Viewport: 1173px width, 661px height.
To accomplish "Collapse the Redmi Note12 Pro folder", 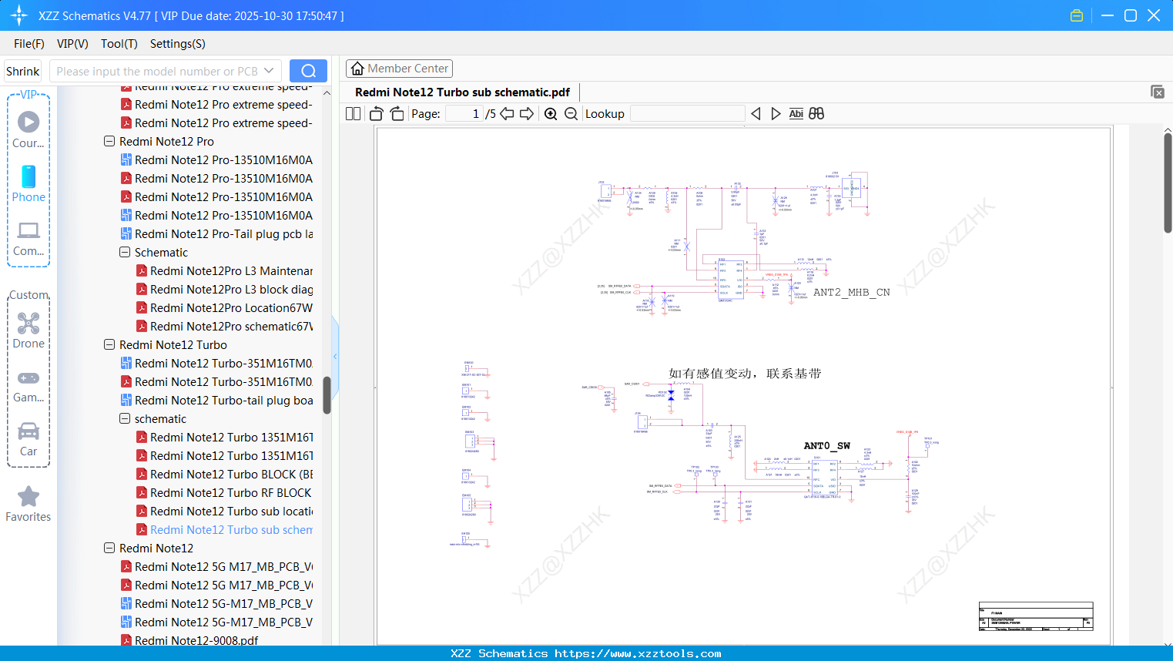I will (109, 142).
